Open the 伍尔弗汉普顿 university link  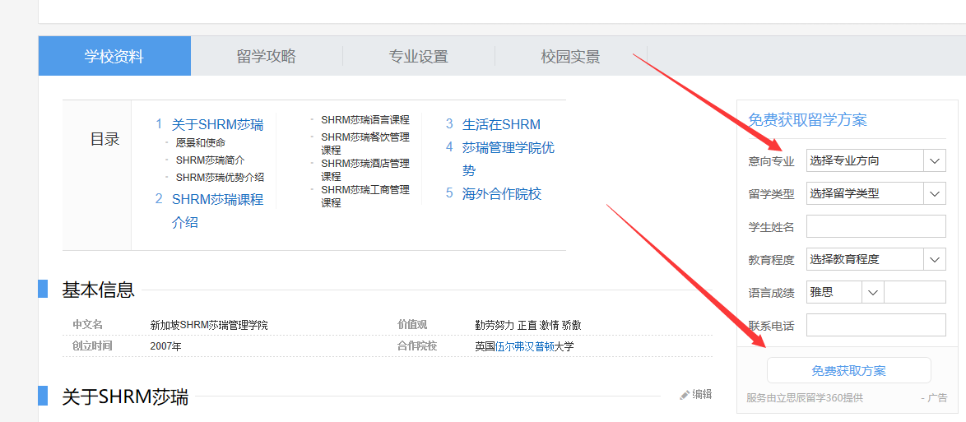tap(525, 346)
